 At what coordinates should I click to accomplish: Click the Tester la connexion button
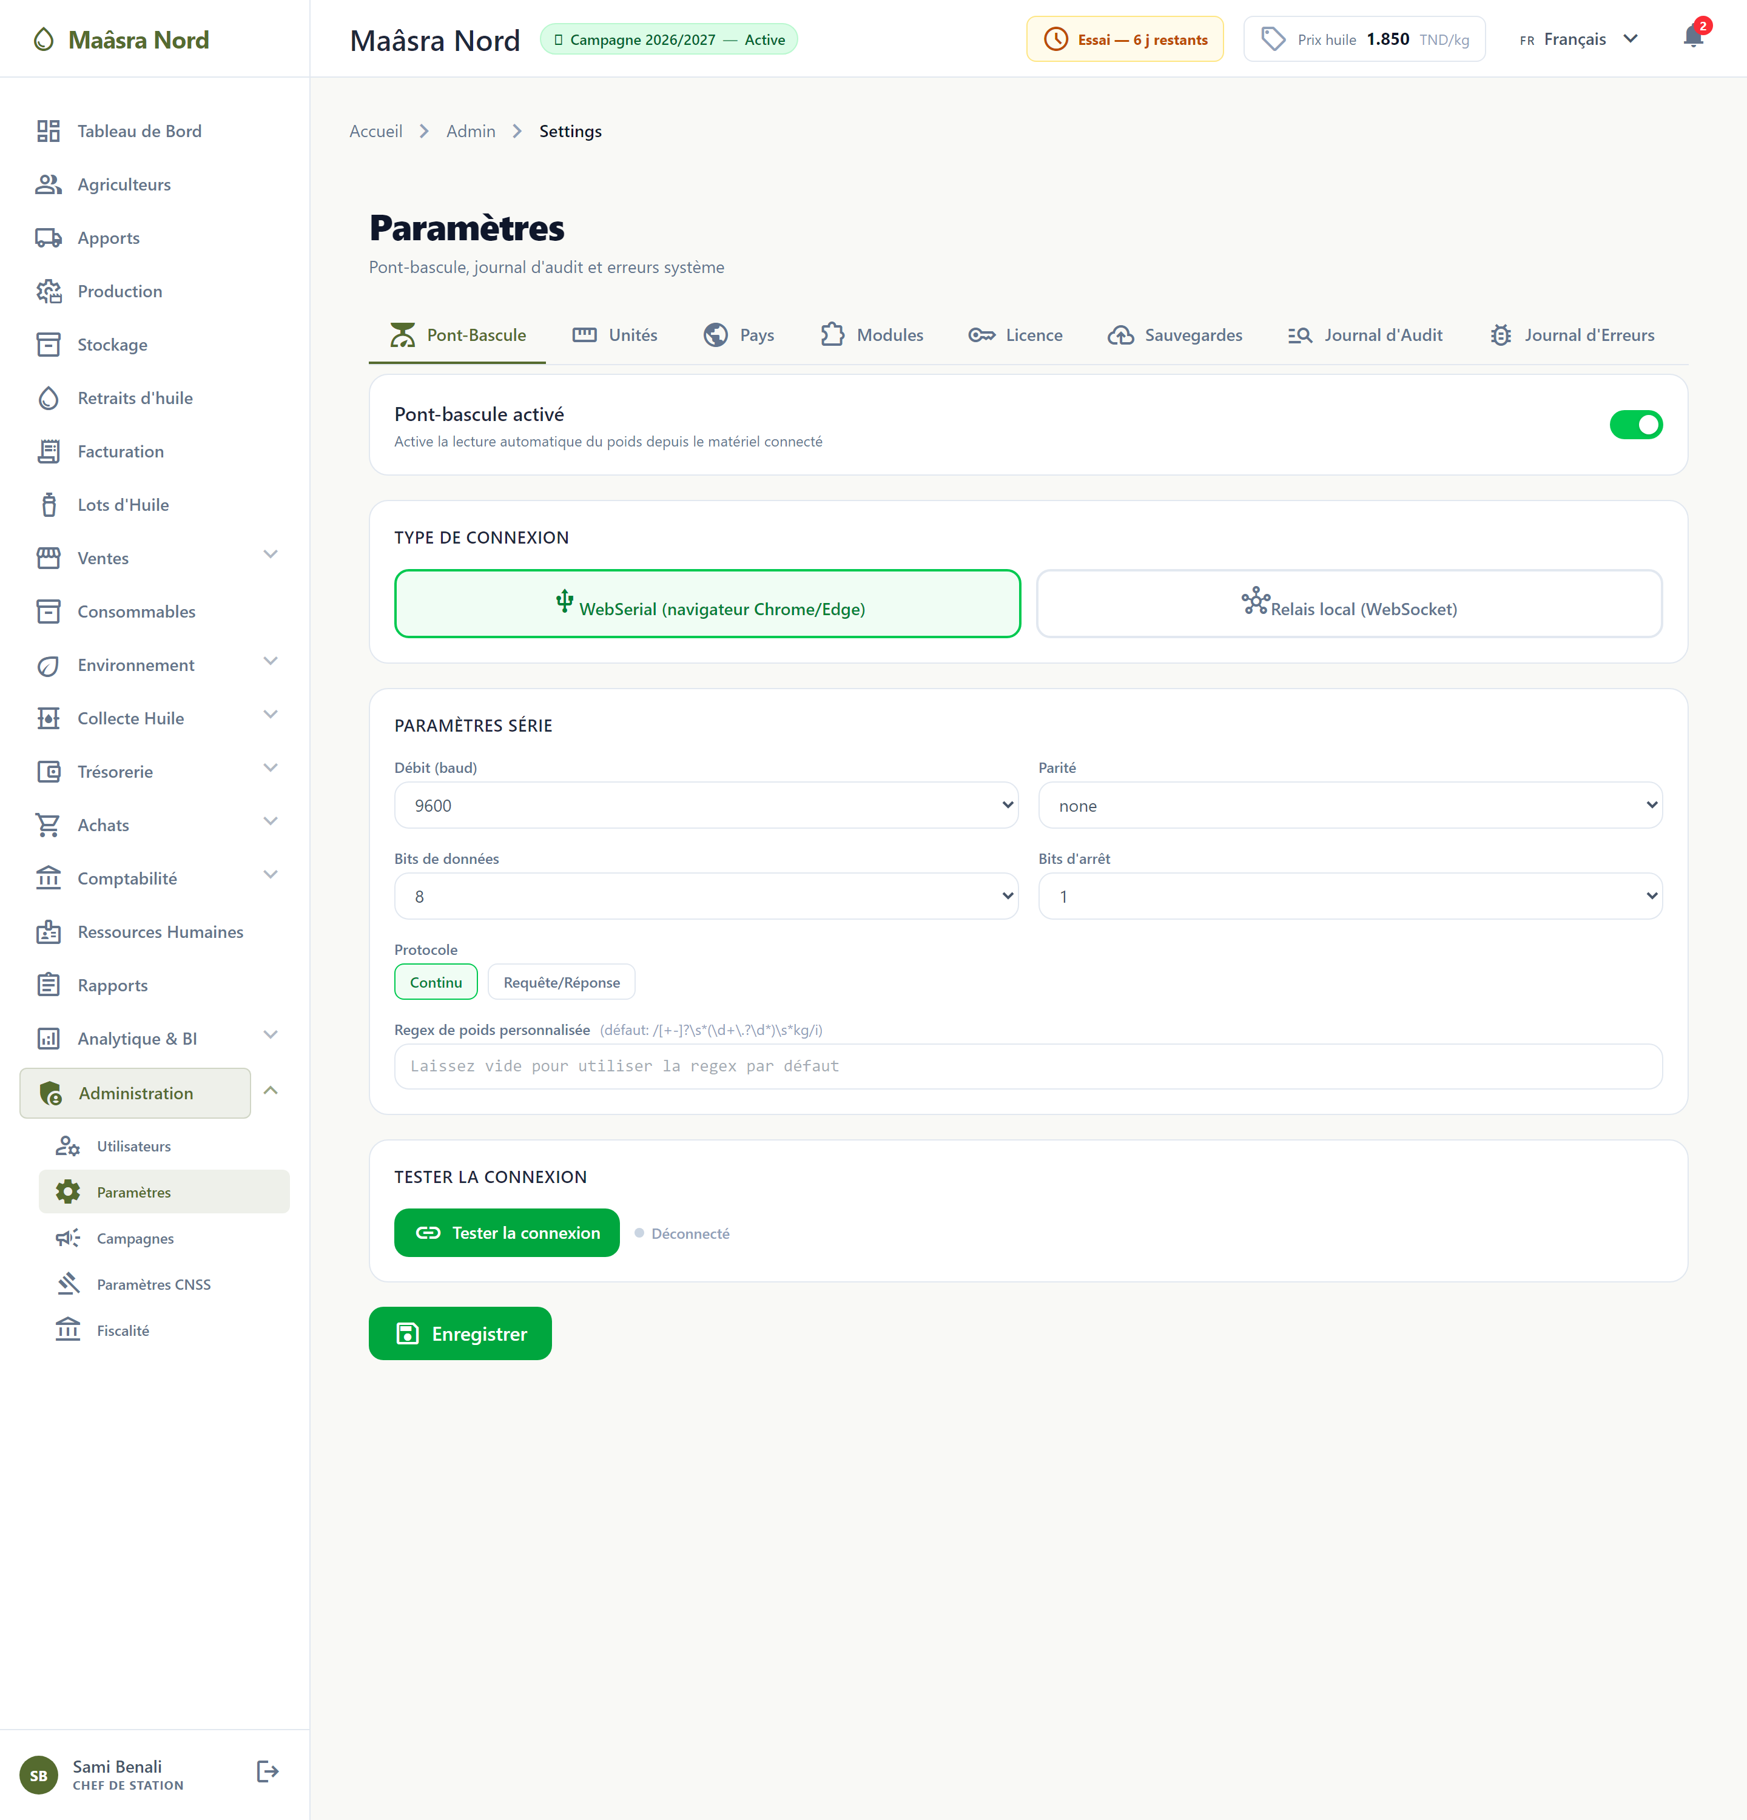pyautogui.click(x=507, y=1232)
